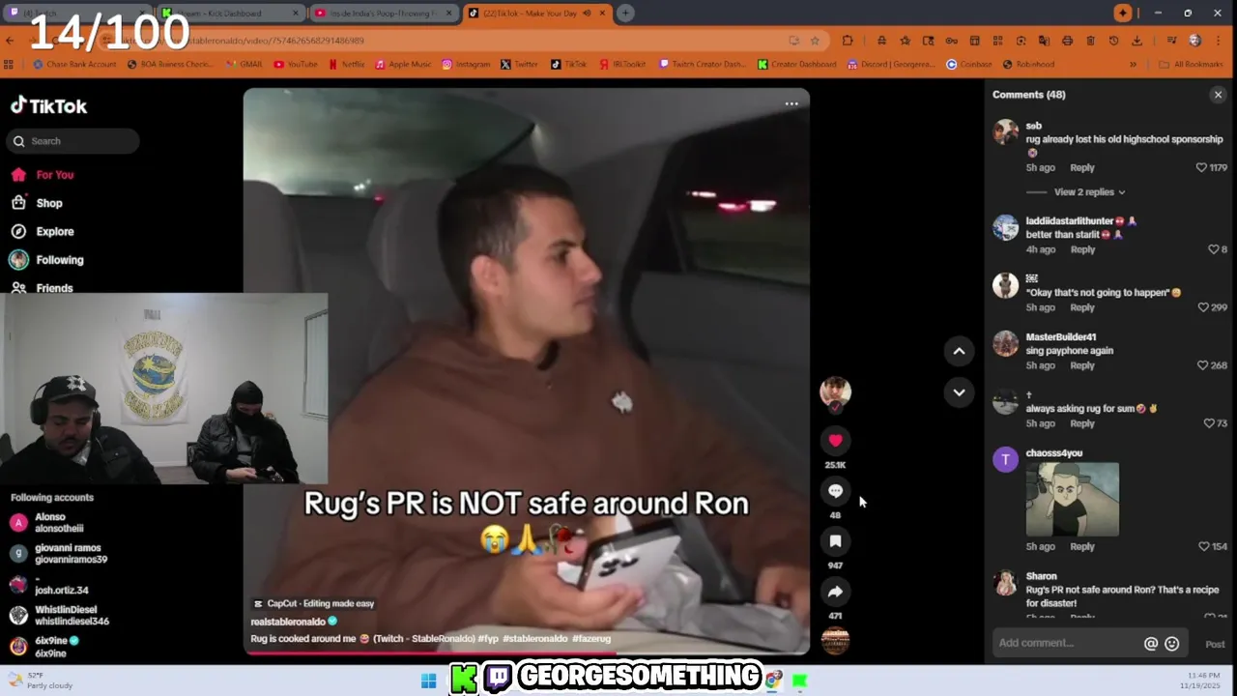The height and width of the screenshot is (696, 1237).
Task: Like MasterBuilder41's comment heart
Action: pos(1202,365)
